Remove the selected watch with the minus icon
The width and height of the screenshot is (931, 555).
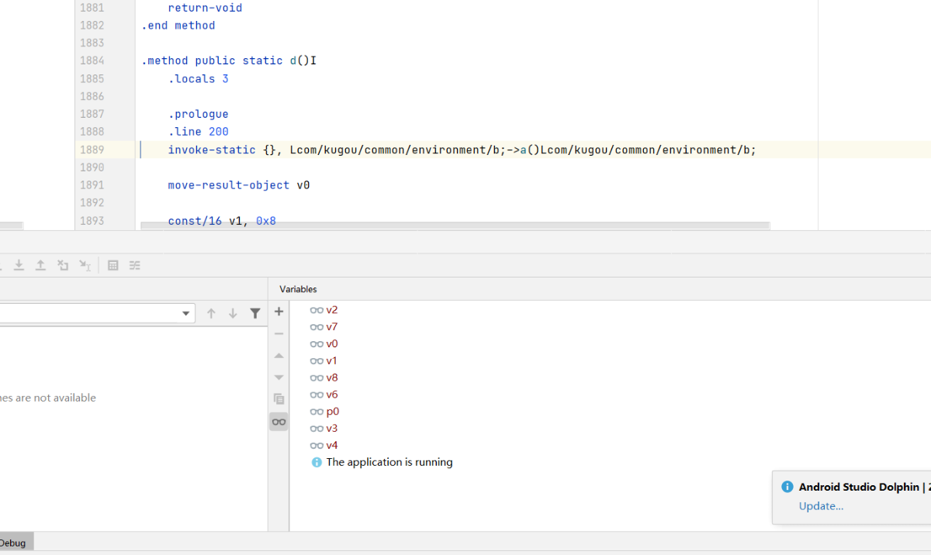(x=279, y=333)
